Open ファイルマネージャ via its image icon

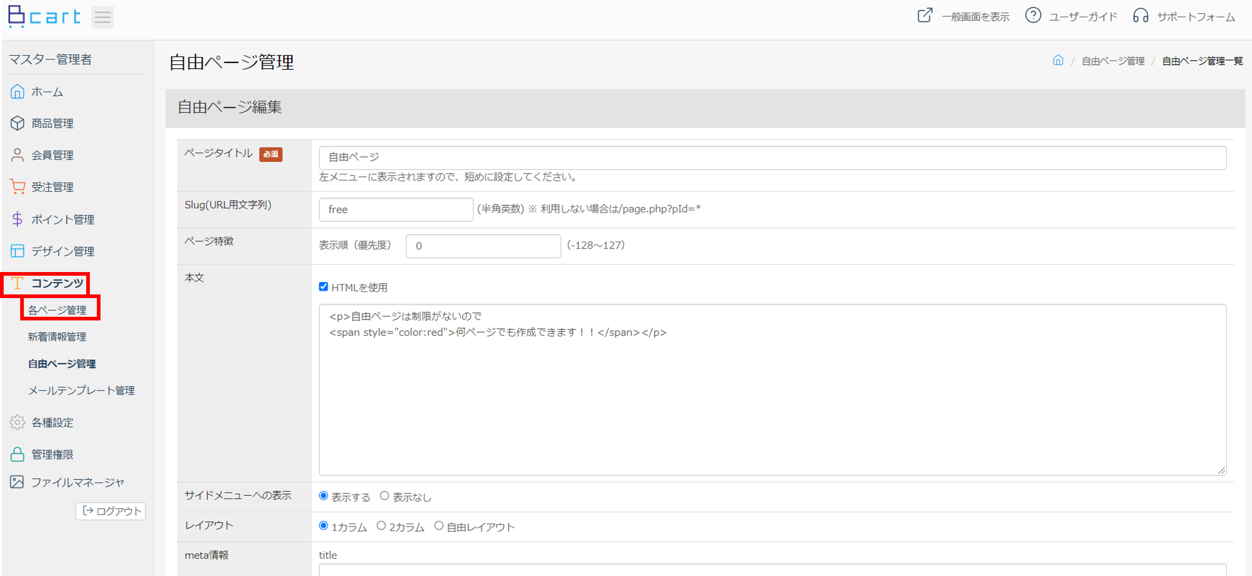pyautogui.click(x=17, y=482)
